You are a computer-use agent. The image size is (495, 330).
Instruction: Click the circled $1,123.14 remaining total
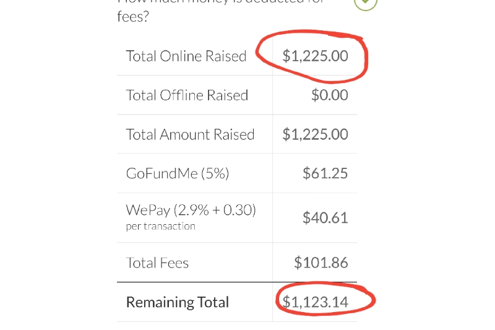(x=315, y=302)
